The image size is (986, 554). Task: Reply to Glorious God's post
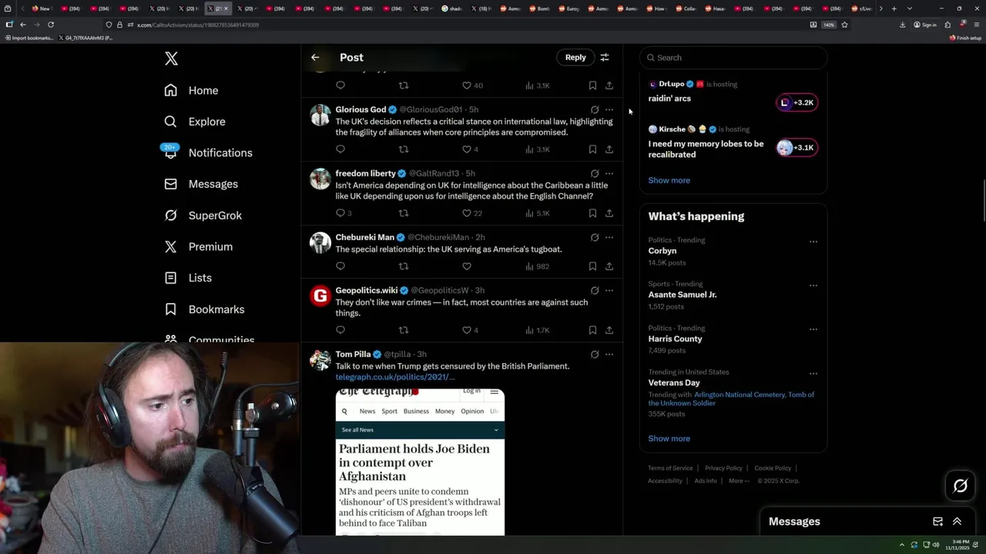(x=340, y=149)
